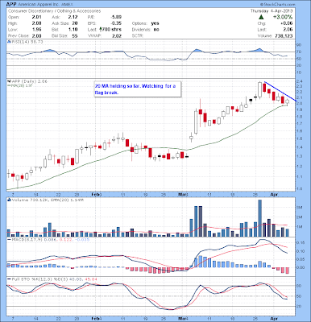Image resolution: width=311 pixels, height=322 pixels.
Task: Click the StockCharts.com copyright link
Action: (278, 5)
